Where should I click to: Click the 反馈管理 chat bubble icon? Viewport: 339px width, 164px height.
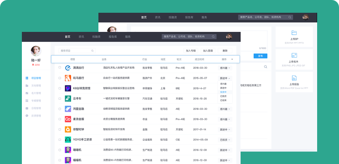click(x=27, y=116)
